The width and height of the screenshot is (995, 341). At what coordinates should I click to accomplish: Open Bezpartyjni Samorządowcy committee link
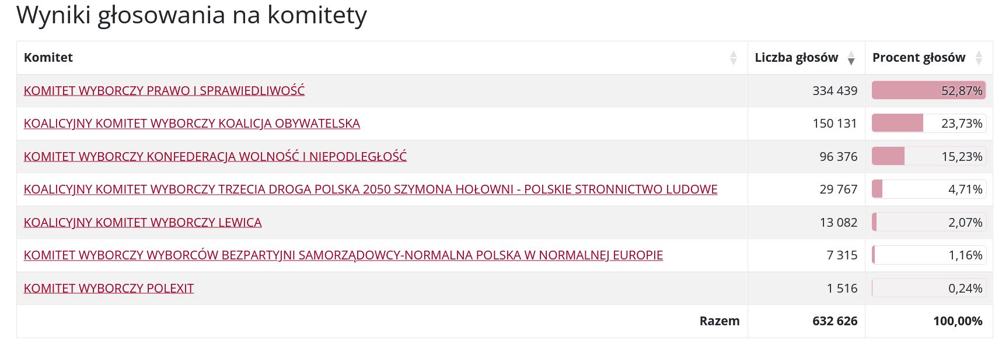pyautogui.click(x=343, y=255)
